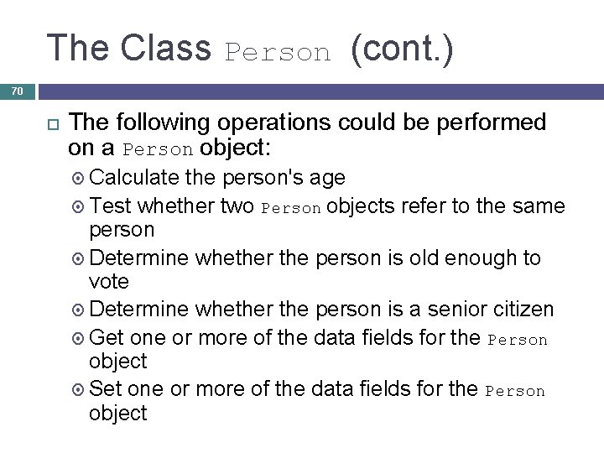This screenshot has height=453, width=604.
Task: Click the slide title 'The Class Person (cont.)'
Action: [250, 49]
